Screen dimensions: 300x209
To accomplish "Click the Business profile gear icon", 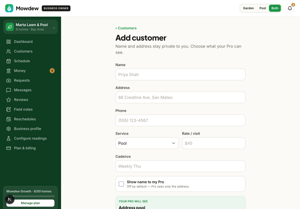I will pyautogui.click(x=9, y=129).
